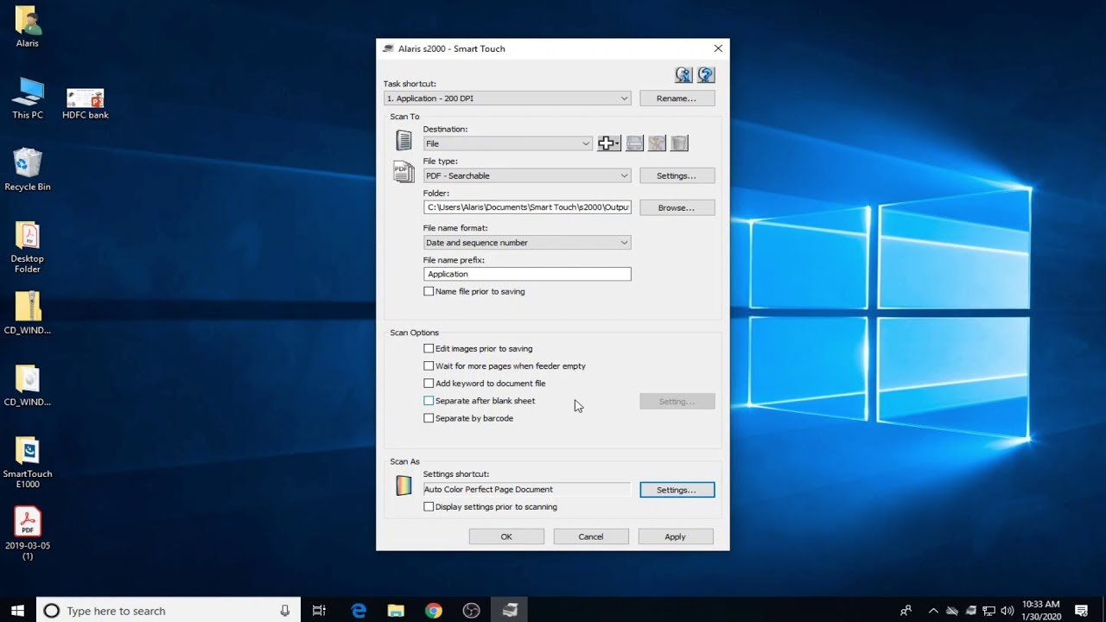Close the Smart Touch dialog
This screenshot has width=1106, height=622.
click(717, 48)
